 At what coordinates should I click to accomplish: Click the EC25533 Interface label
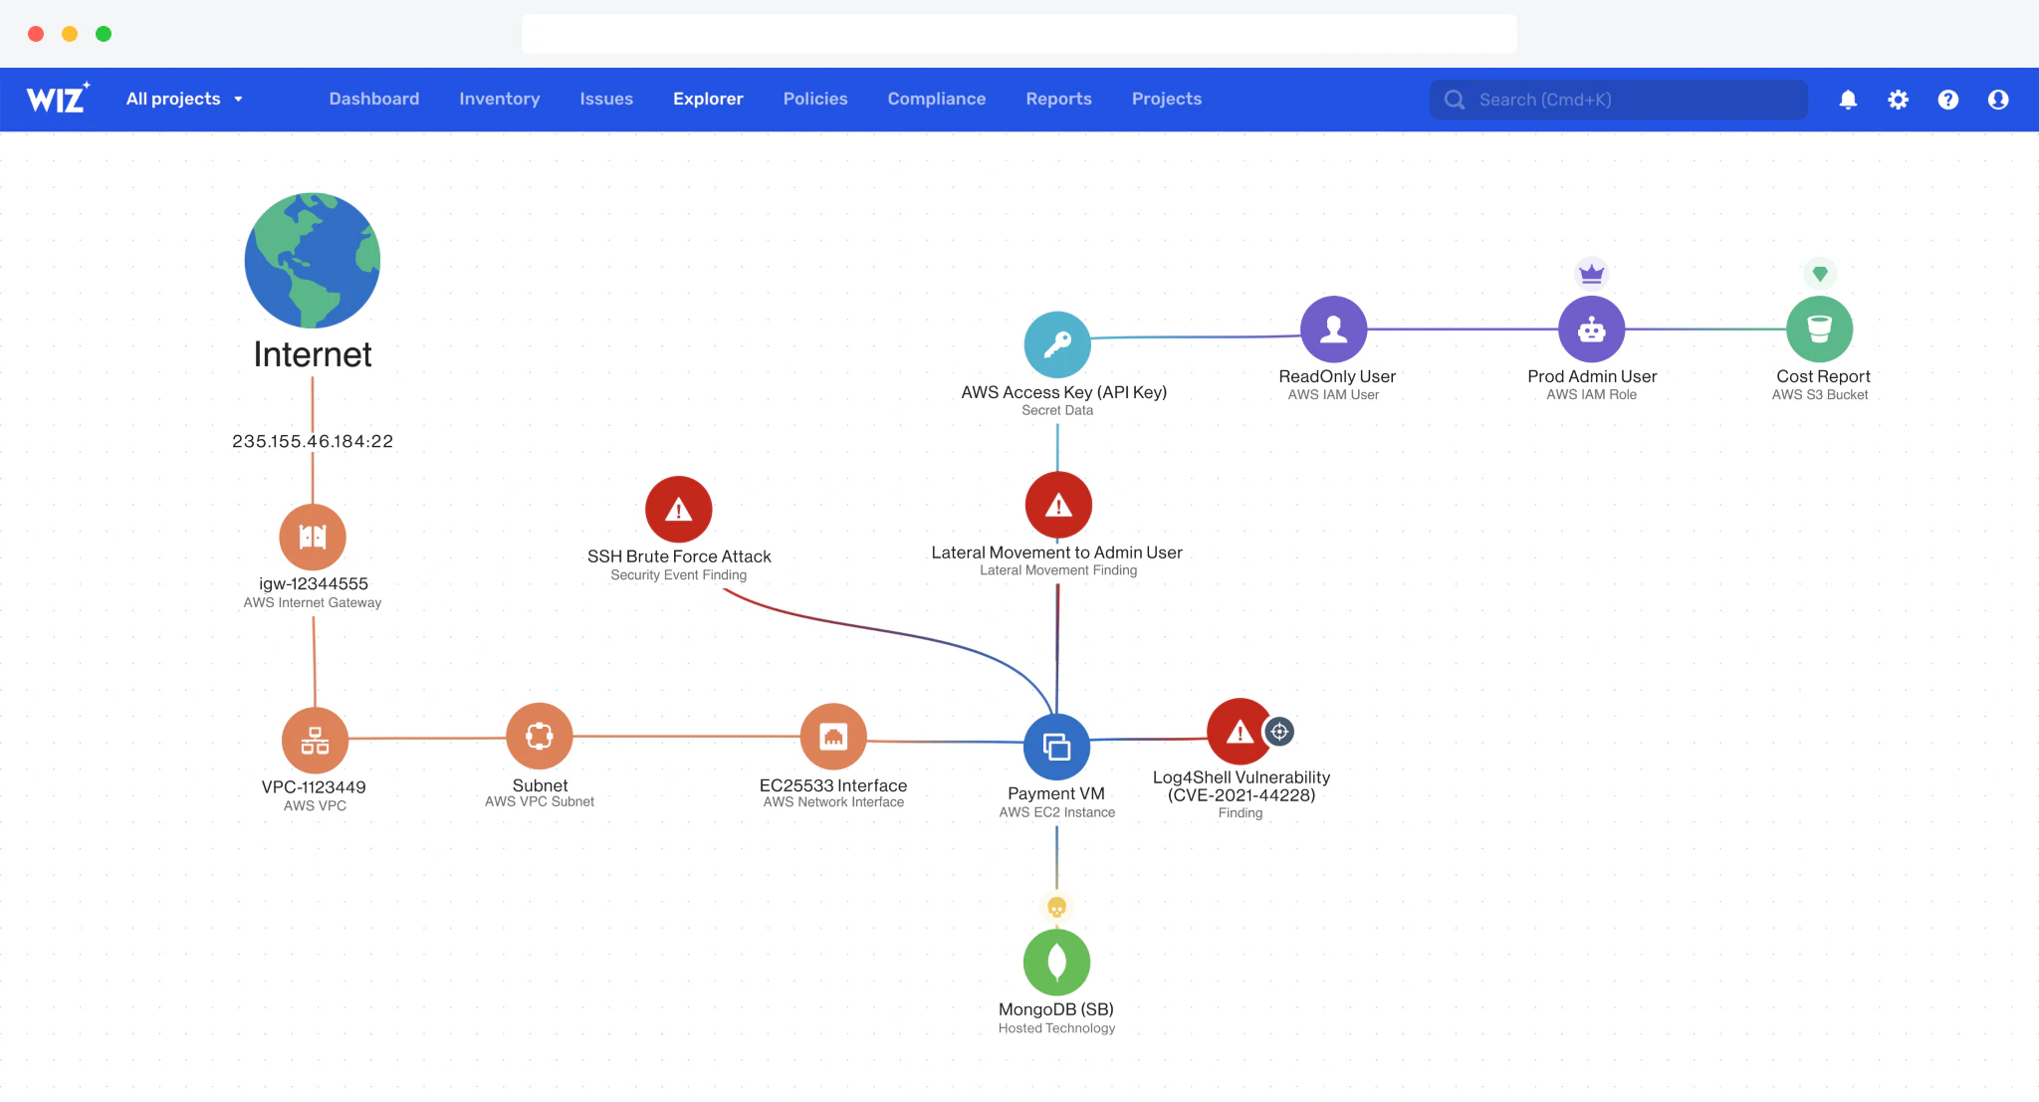point(833,785)
